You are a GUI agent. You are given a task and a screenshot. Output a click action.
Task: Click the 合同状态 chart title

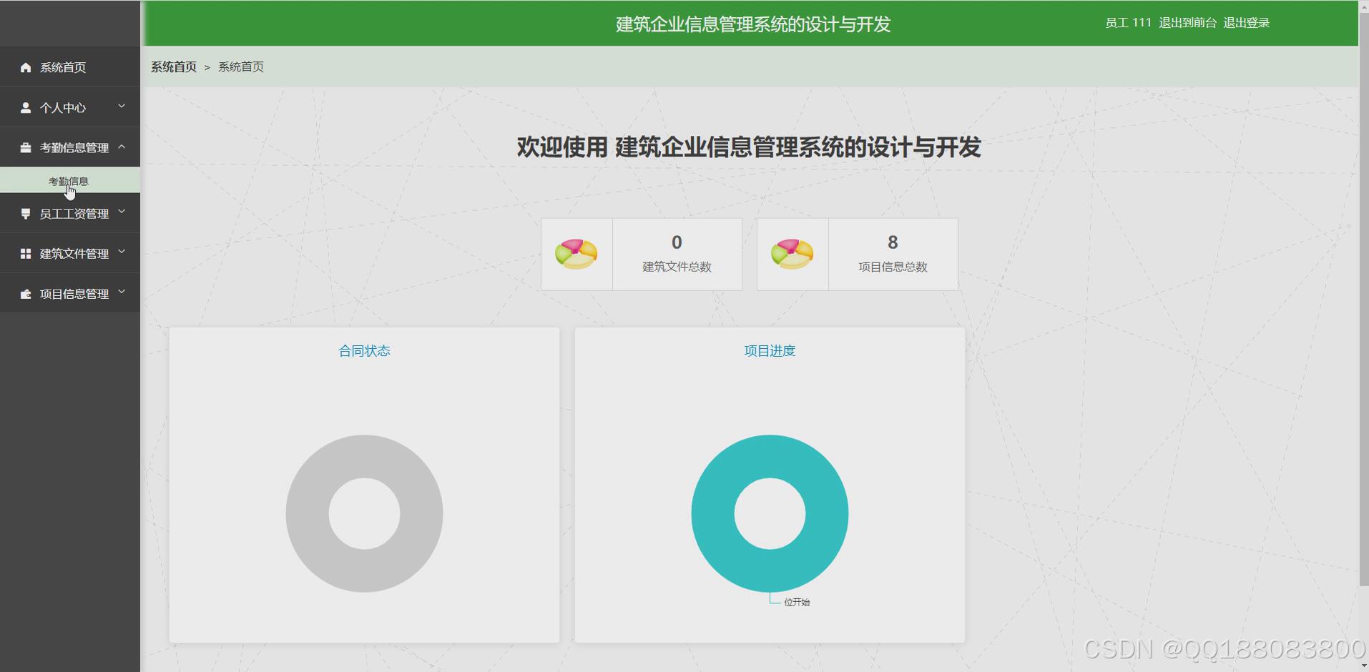(x=364, y=350)
